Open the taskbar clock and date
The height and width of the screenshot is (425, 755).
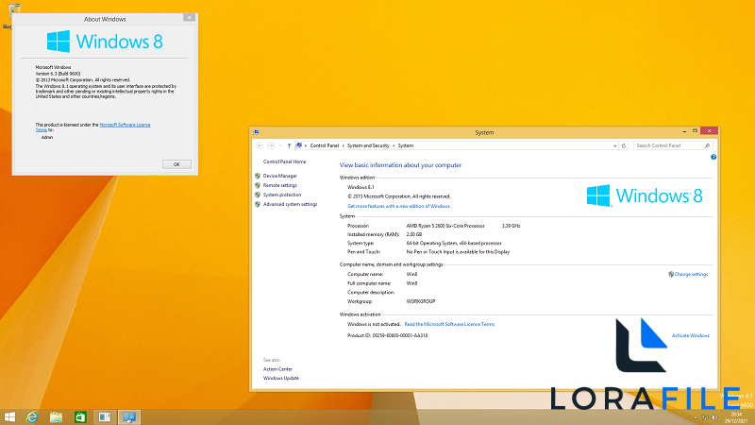point(735,417)
